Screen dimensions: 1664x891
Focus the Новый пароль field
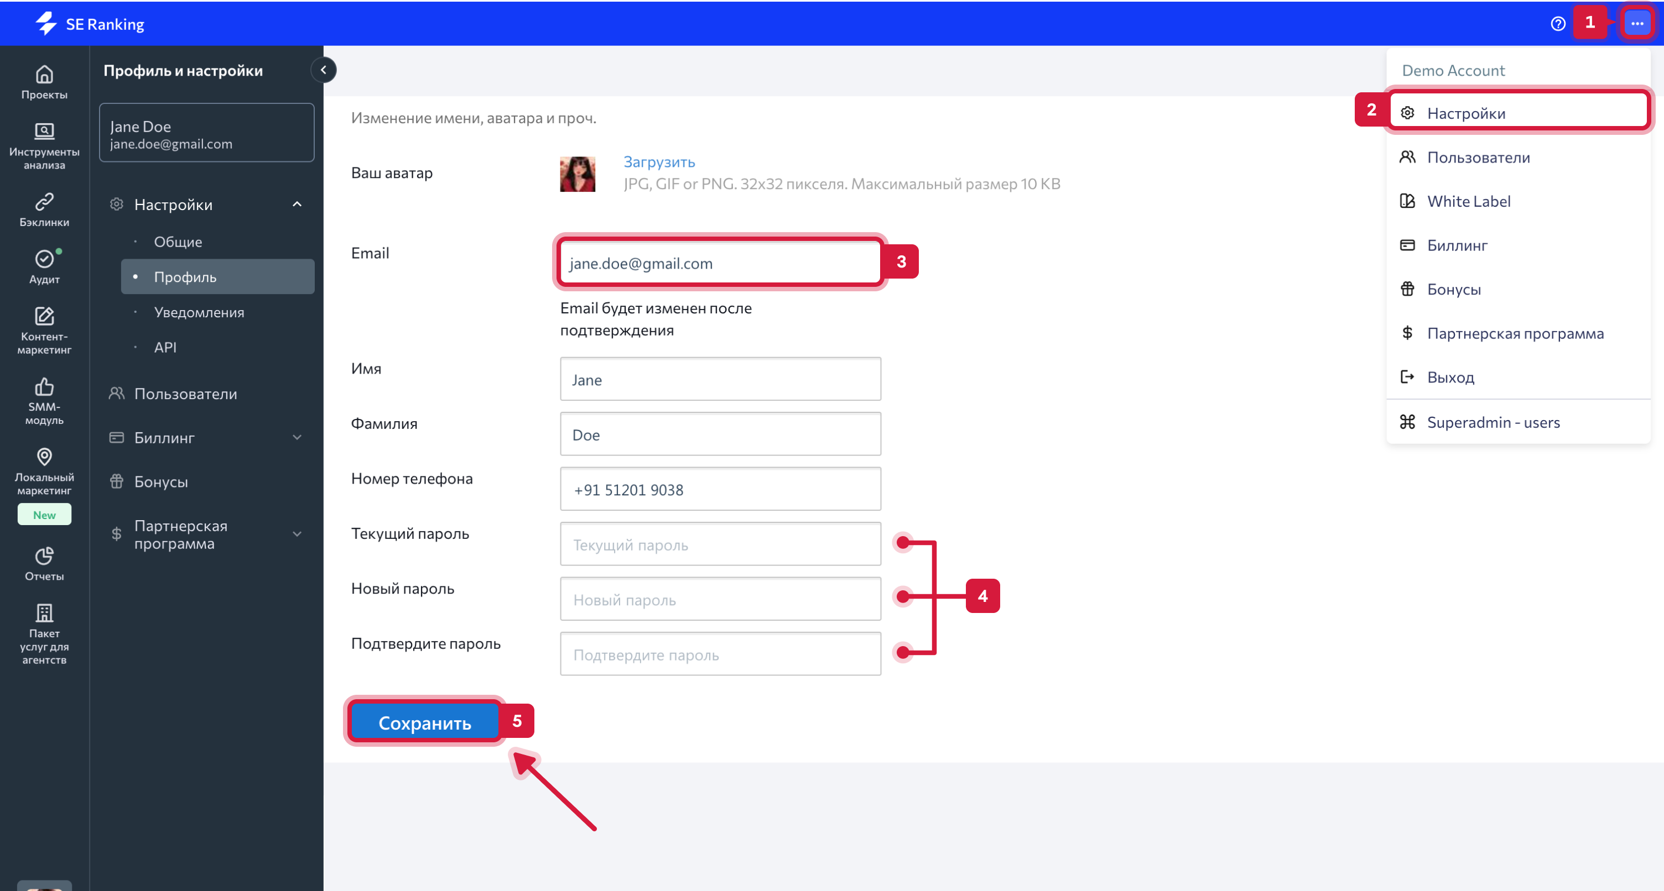coord(720,599)
